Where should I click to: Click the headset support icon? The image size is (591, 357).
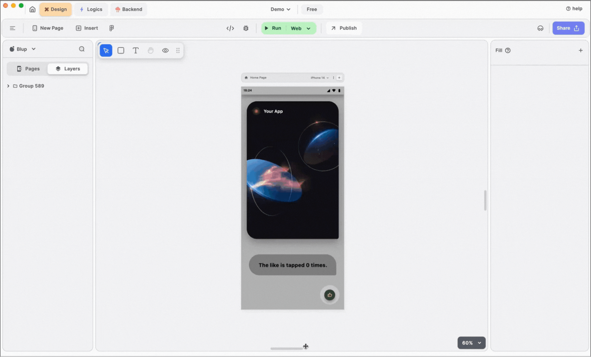tap(540, 28)
